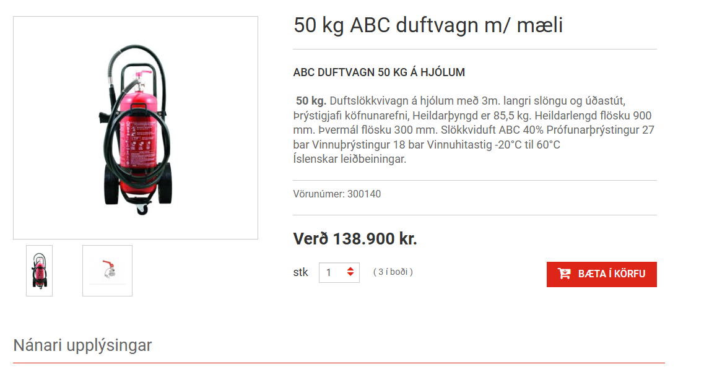
Task: Select the second thumbnail showing the nozzle
Action: click(108, 270)
